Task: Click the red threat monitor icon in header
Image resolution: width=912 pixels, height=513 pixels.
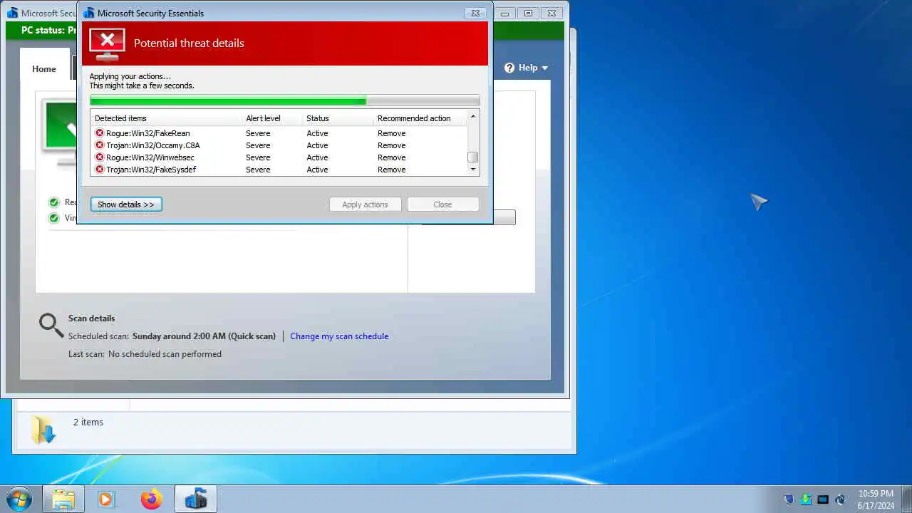Action: (107, 44)
